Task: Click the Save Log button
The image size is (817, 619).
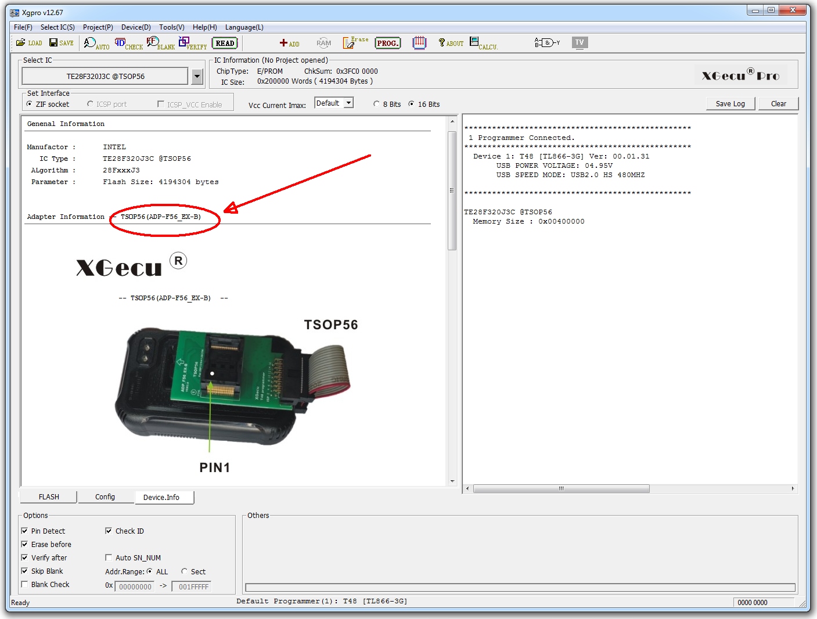Action: coord(730,104)
